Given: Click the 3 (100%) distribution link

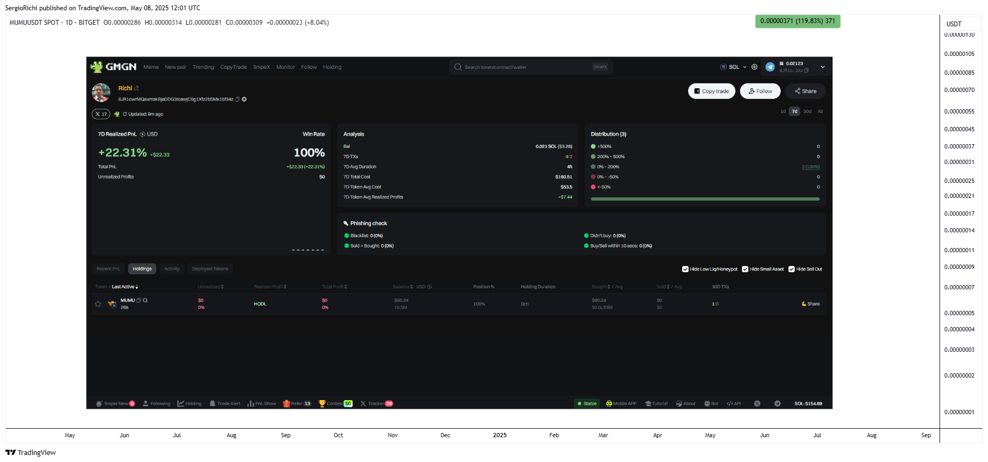Looking at the screenshot, I should coord(811,167).
